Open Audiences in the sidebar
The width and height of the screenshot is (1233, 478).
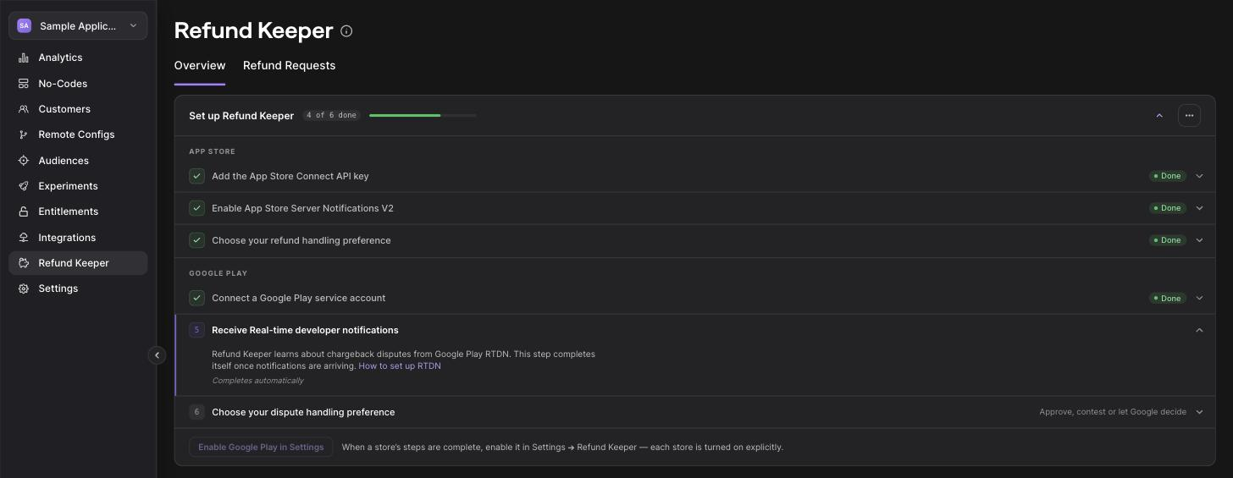[78, 161]
